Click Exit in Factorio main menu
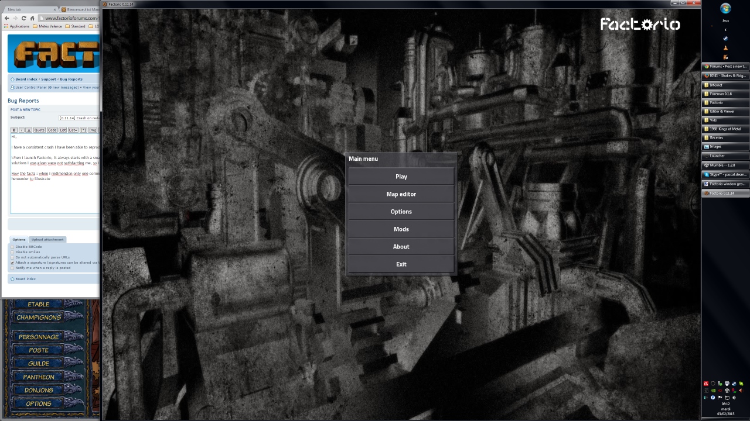Image resolution: width=750 pixels, height=421 pixels. [x=401, y=264]
